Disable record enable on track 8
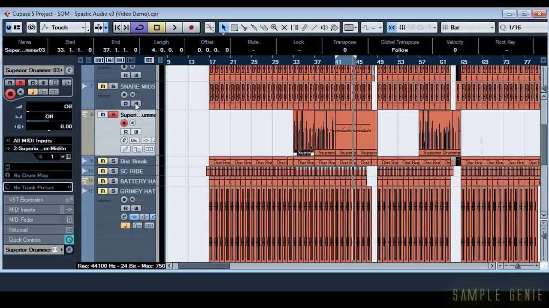Viewport: 549px width, 308px height. tap(124, 123)
